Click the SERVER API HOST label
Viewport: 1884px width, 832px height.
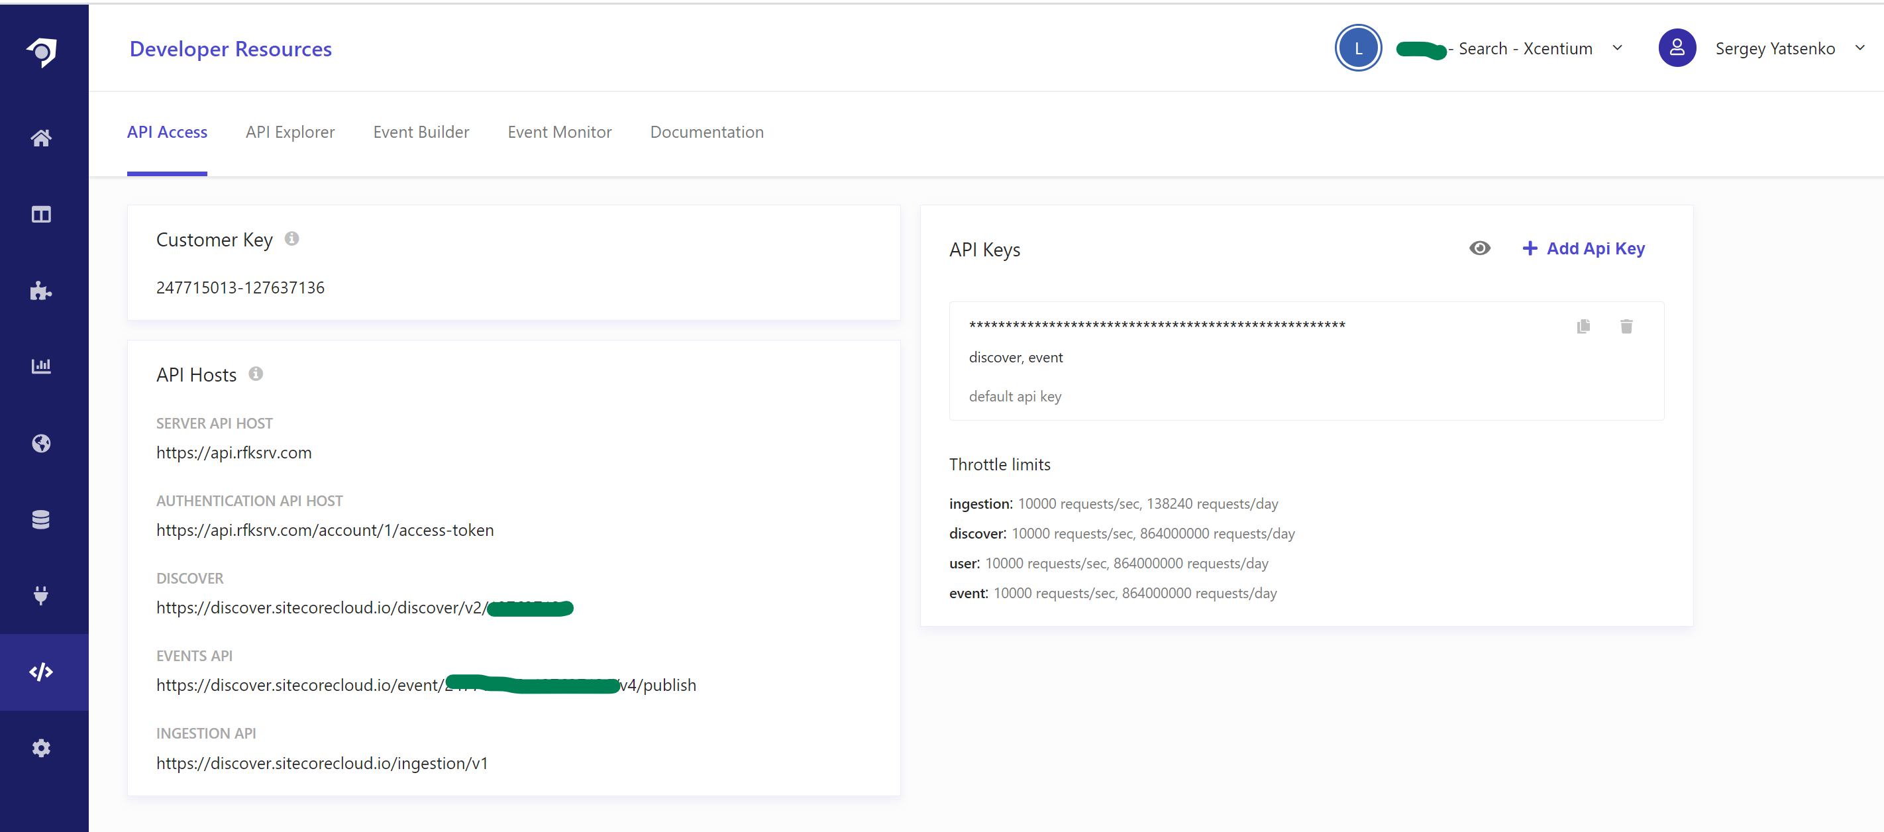(x=214, y=423)
